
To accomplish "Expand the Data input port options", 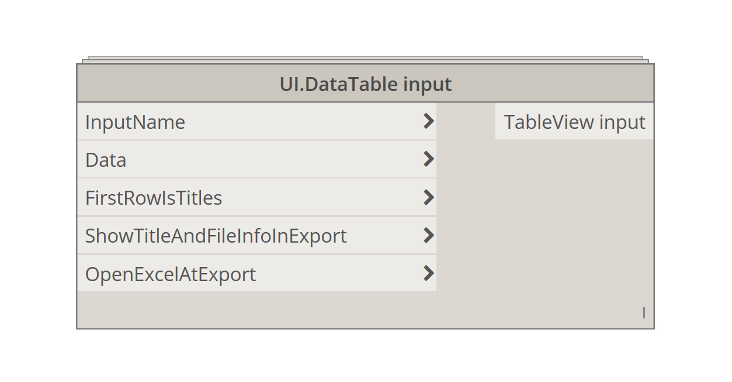I will [x=429, y=159].
